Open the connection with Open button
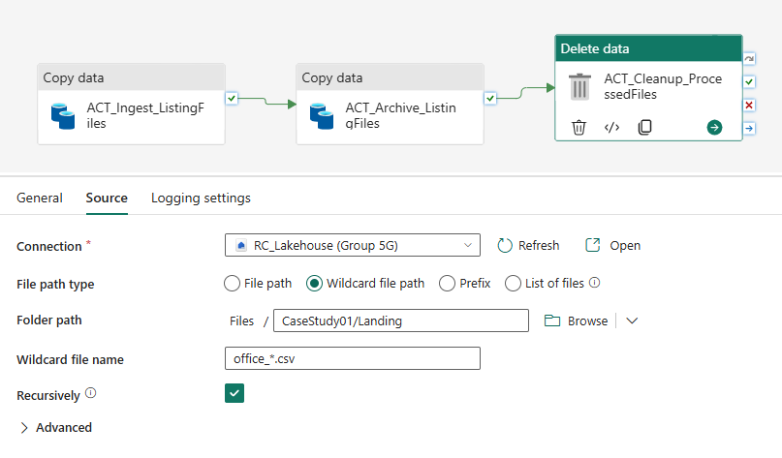Image resolution: width=782 pixels, height=458 pixels. pos(613,245)
